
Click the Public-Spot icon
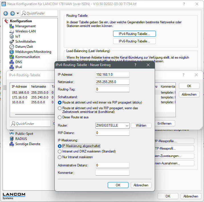11,134
